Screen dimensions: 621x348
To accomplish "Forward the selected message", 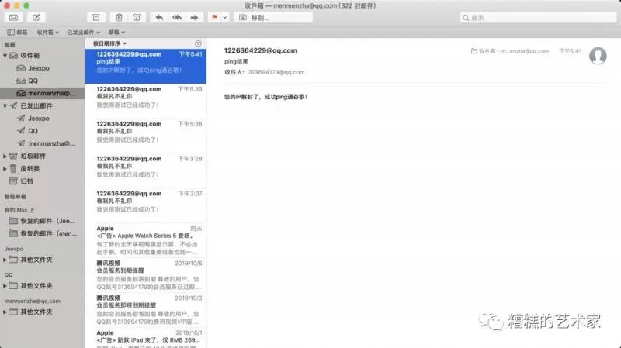I will tap(194, 17).
